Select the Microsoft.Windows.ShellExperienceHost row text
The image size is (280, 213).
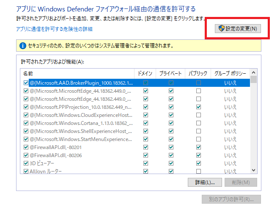pos(81,131)
